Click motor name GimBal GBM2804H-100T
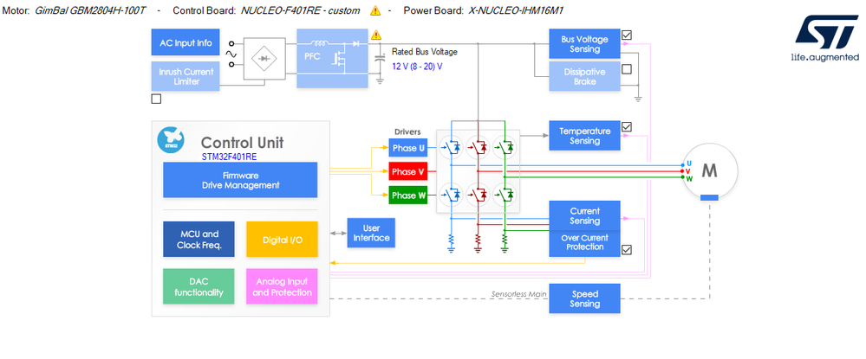The width and height of the screenshot is (866, 359). point(90,10)
